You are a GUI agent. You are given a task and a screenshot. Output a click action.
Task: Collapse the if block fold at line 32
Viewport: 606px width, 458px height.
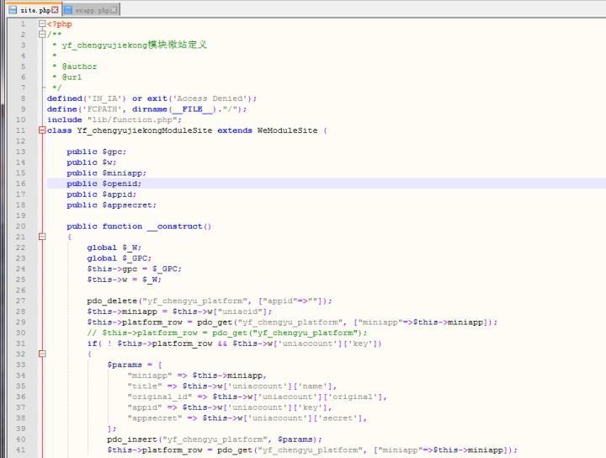pos(41,354)
